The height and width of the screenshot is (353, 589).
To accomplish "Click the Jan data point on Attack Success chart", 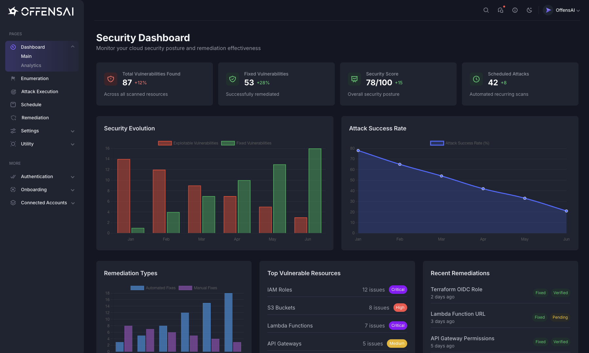I will 358,151.
